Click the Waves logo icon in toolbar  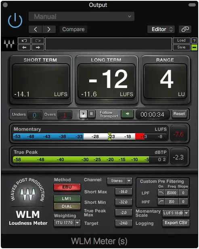coord(9,44)
